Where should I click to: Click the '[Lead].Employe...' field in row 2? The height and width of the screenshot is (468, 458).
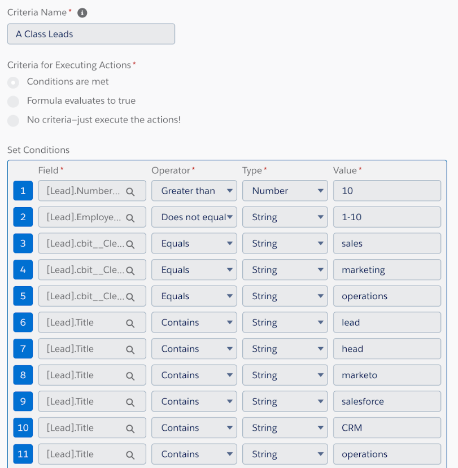coord(92,217)
